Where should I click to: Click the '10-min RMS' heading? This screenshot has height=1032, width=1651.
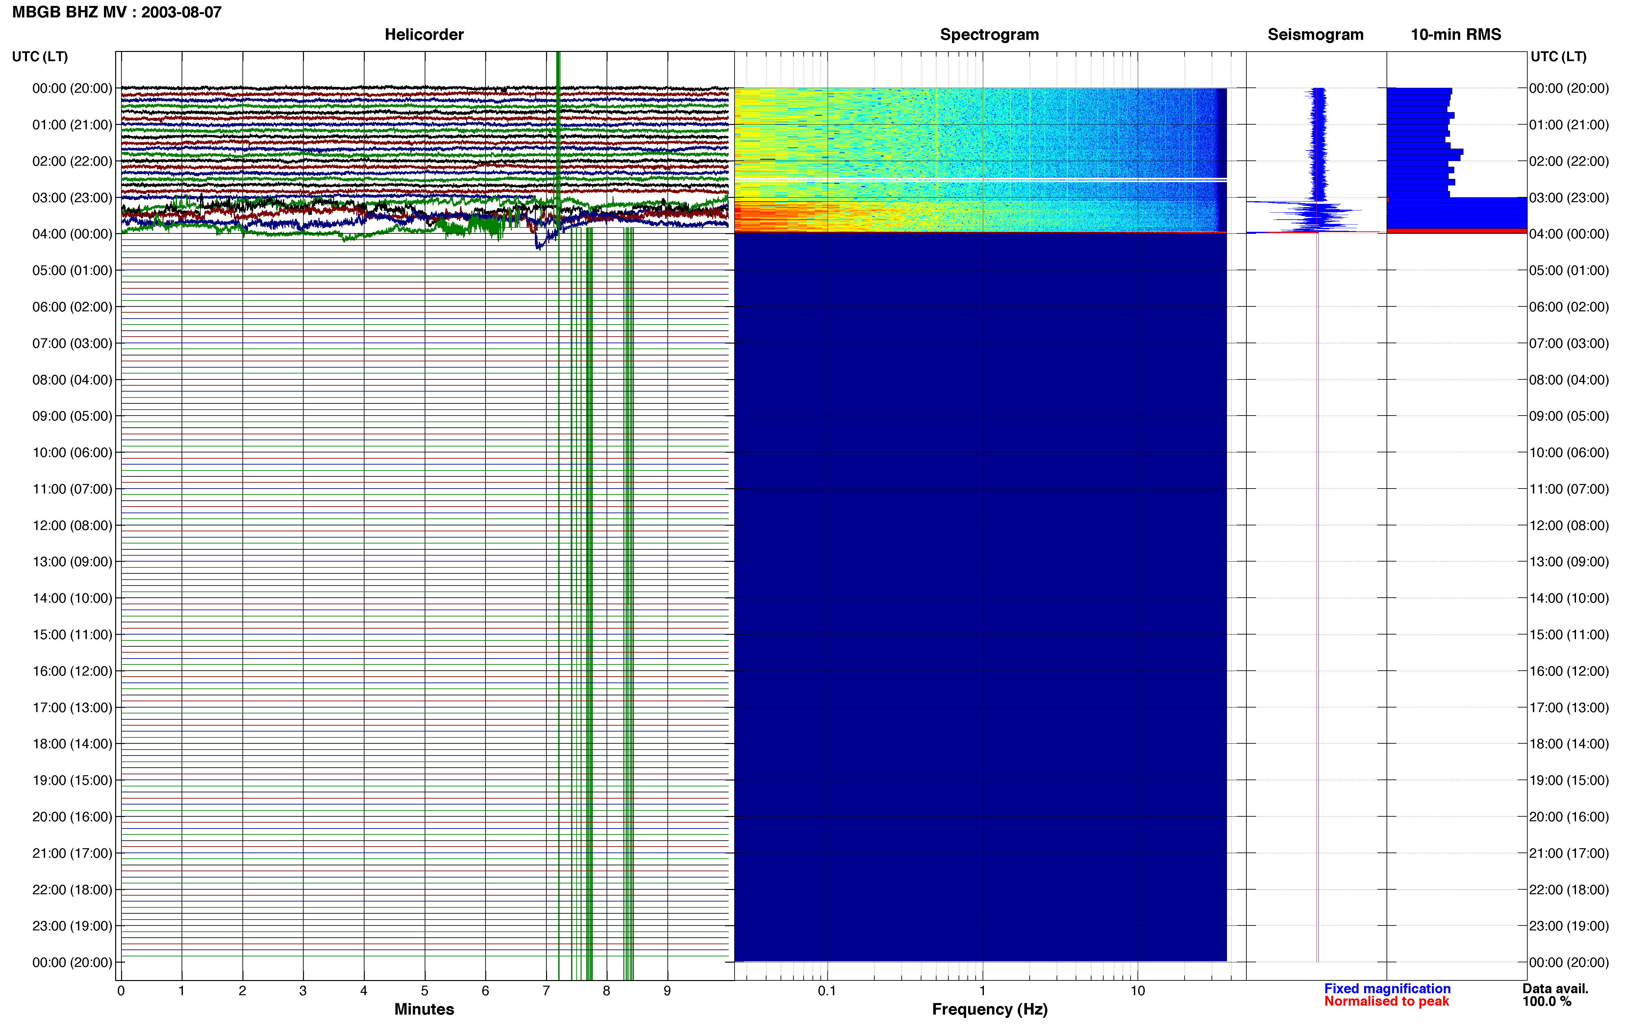tap(1456, 35)
